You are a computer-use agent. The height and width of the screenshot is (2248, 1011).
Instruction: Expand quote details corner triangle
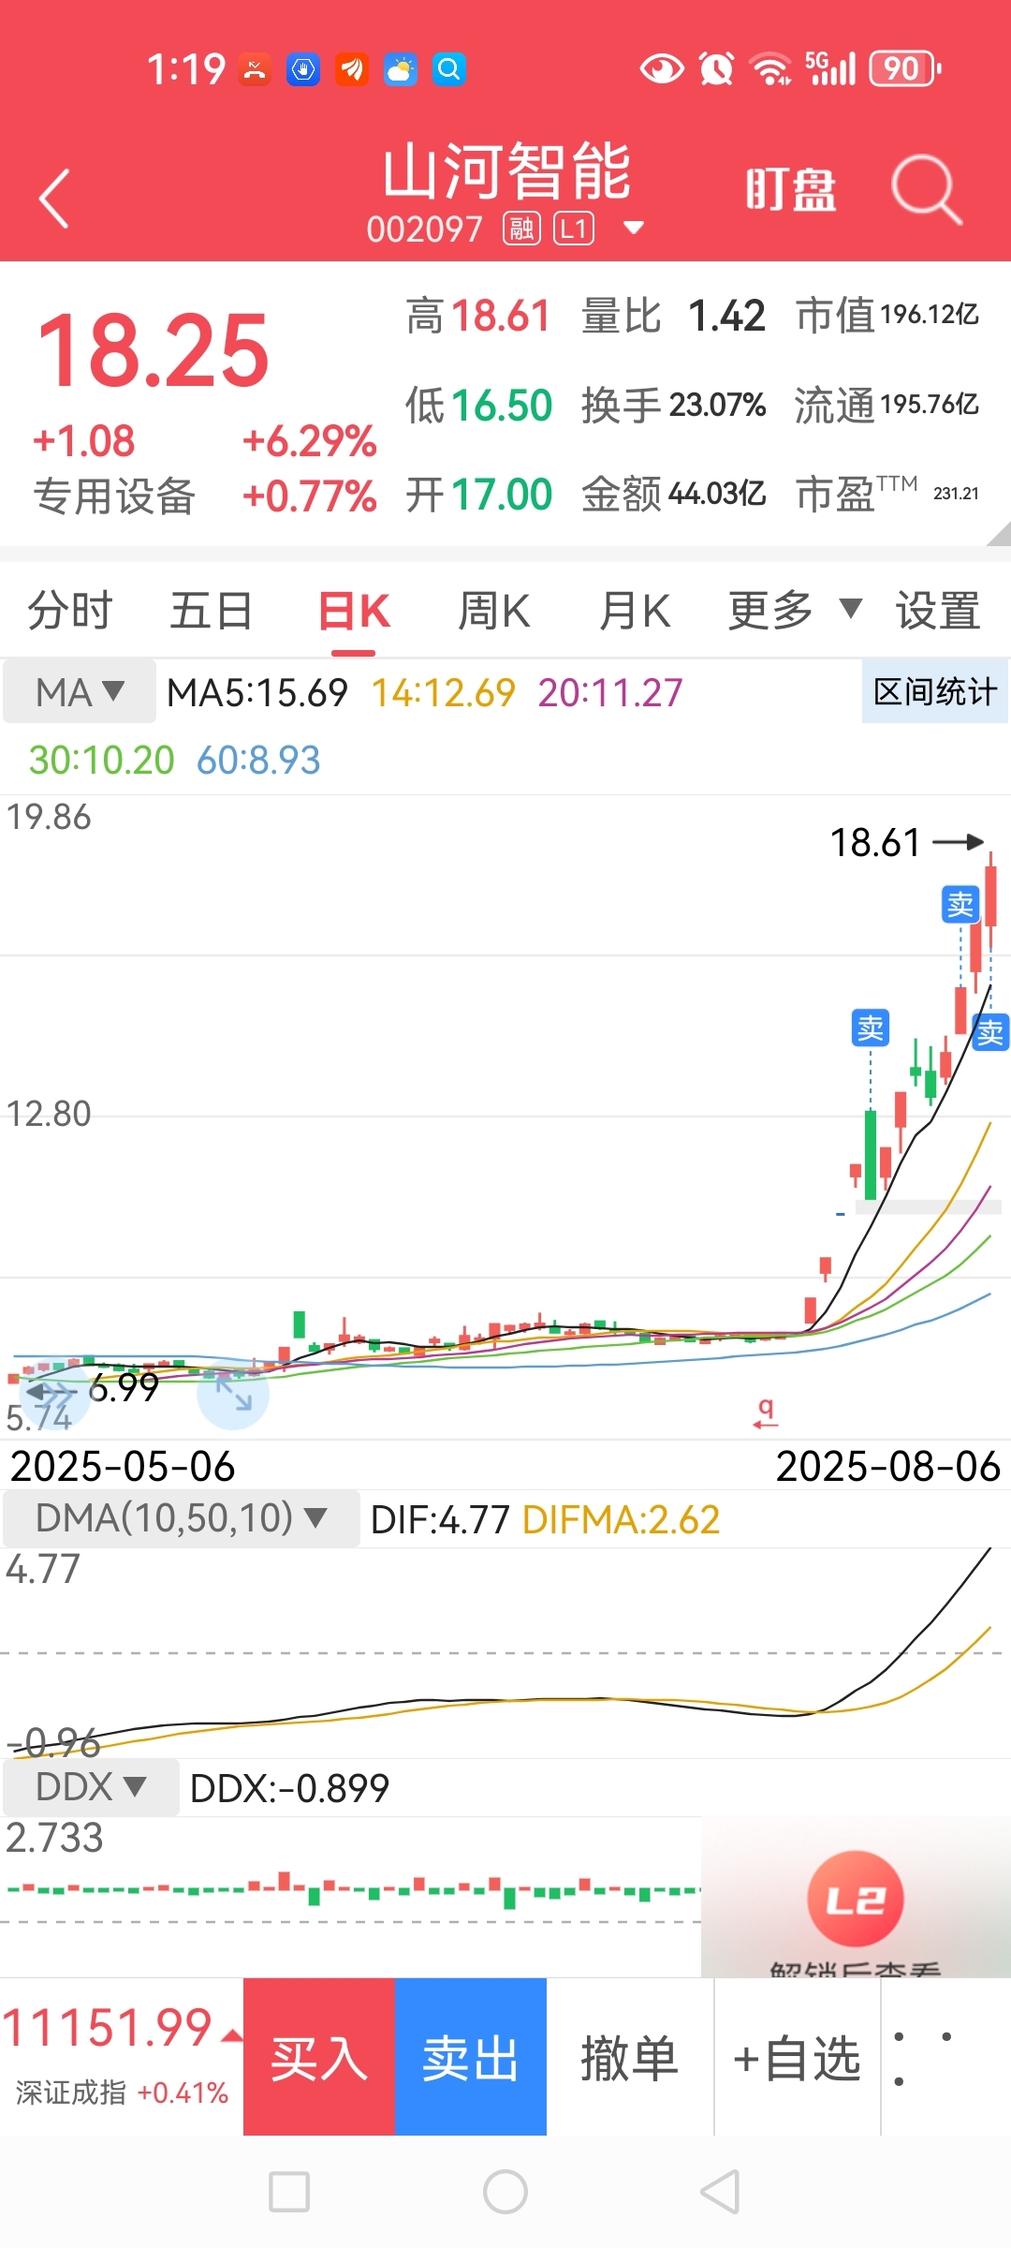(x=999, y=534)
